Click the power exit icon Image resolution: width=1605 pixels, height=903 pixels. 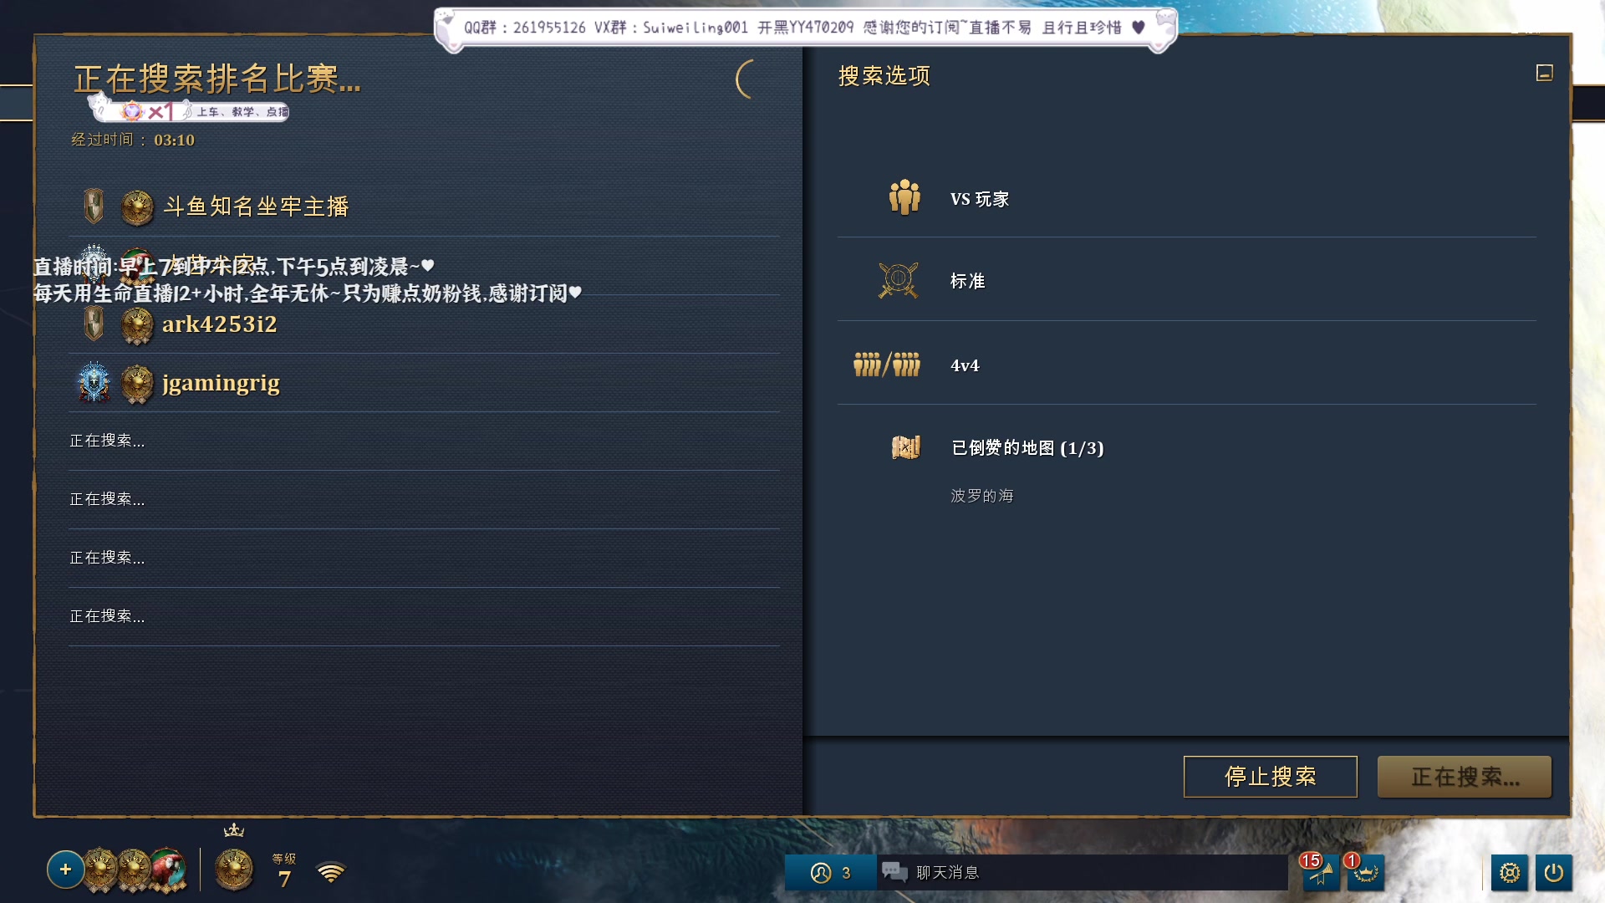tap(1553, 873)
